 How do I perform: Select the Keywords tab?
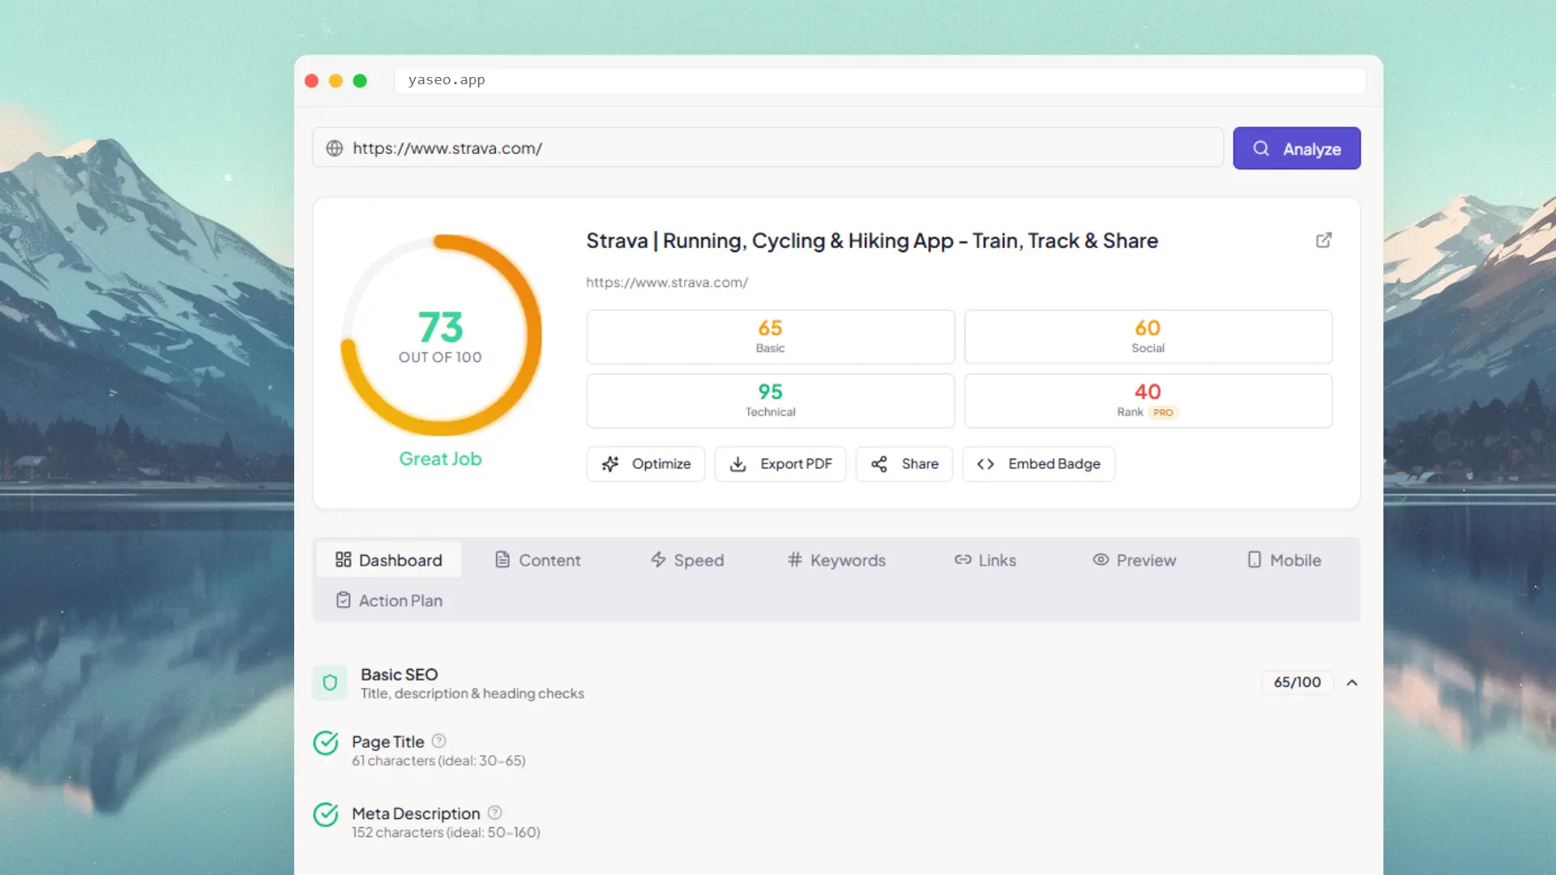(836, 560)
